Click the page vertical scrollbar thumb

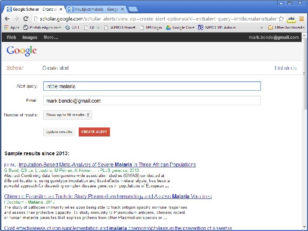click(305, 74)
